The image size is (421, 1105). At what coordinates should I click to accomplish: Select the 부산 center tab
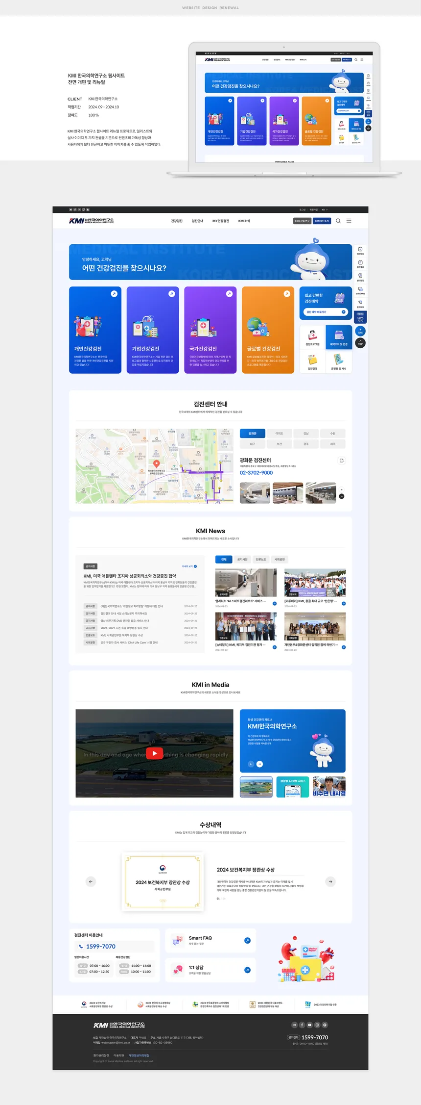(279, 444)
